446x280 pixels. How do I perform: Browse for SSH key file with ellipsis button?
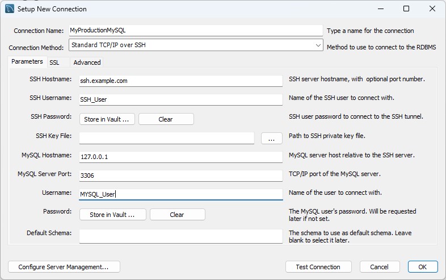pyautogui.click(x=271, y=138)
